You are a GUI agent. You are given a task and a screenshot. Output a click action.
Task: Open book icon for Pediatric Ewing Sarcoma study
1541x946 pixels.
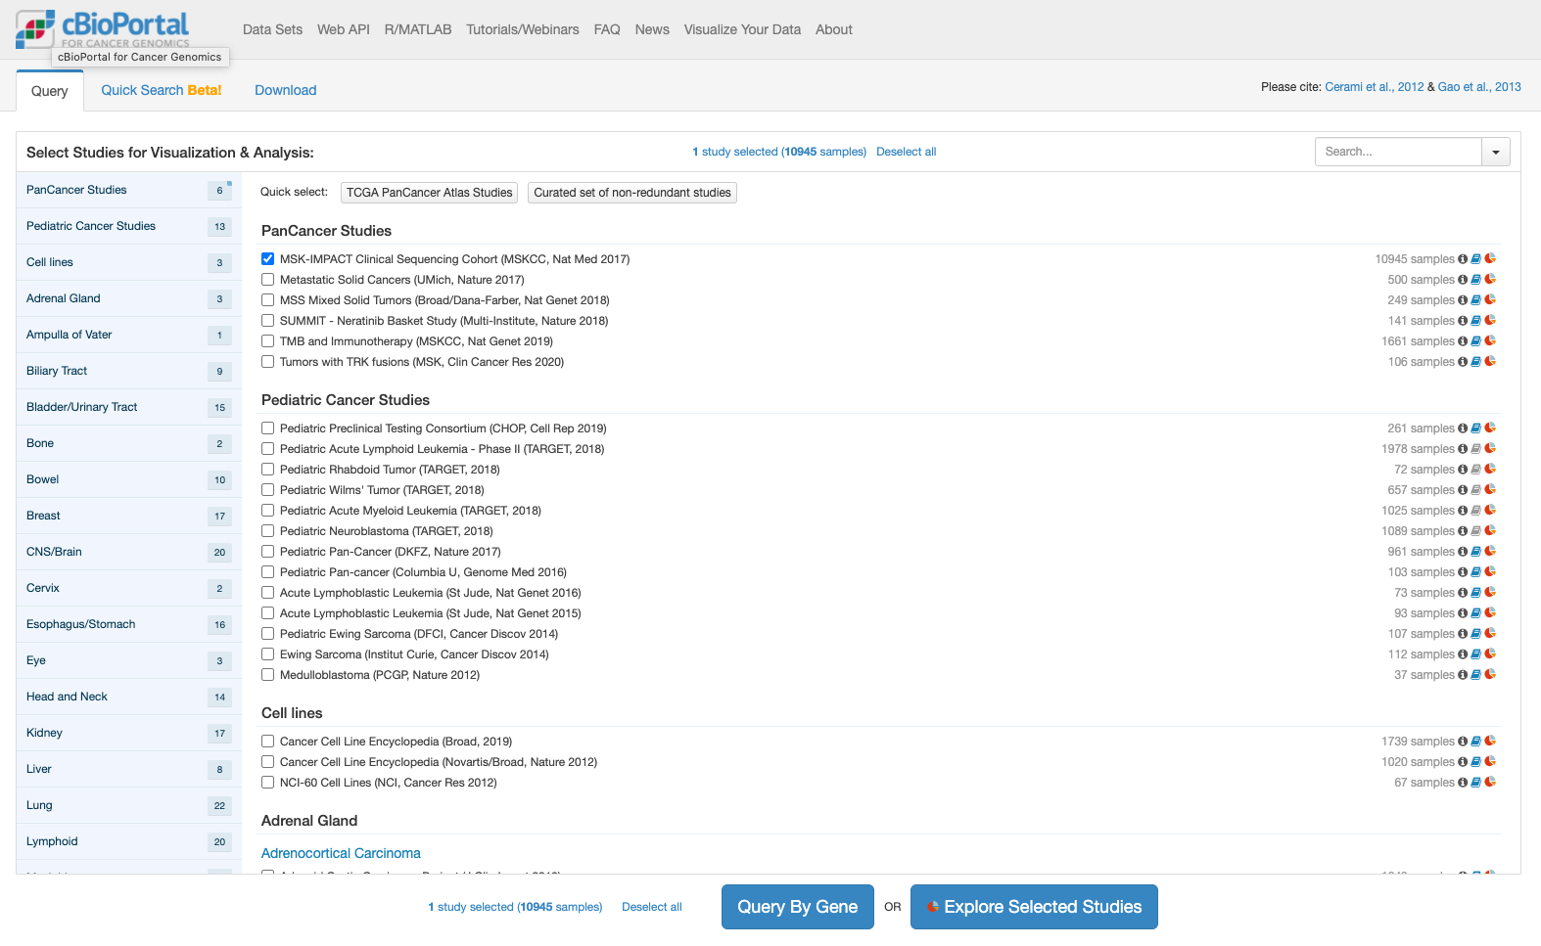(x=1476, y=634)
